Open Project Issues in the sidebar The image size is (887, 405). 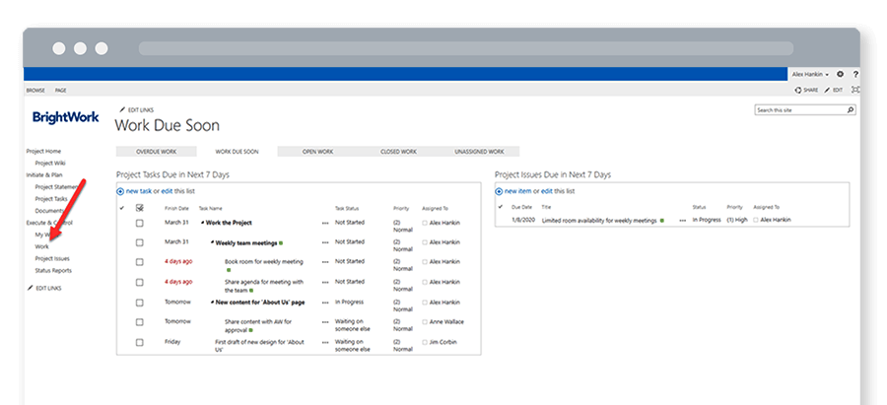tap(52, 258)
